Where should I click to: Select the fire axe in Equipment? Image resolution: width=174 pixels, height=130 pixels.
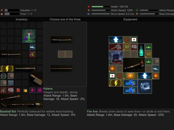tap(134, 65)
